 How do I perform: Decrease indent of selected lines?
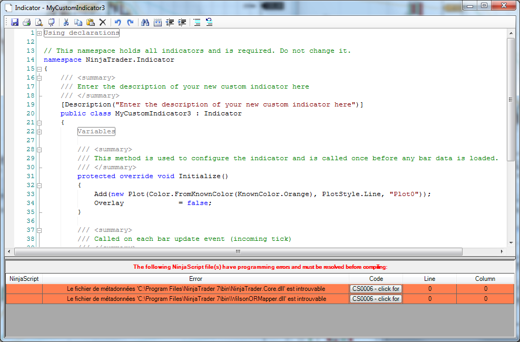[x=170, y=22]
